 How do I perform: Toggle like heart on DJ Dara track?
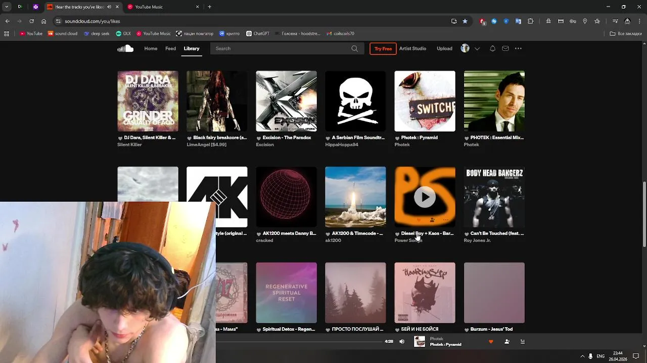tap(120, 138)
